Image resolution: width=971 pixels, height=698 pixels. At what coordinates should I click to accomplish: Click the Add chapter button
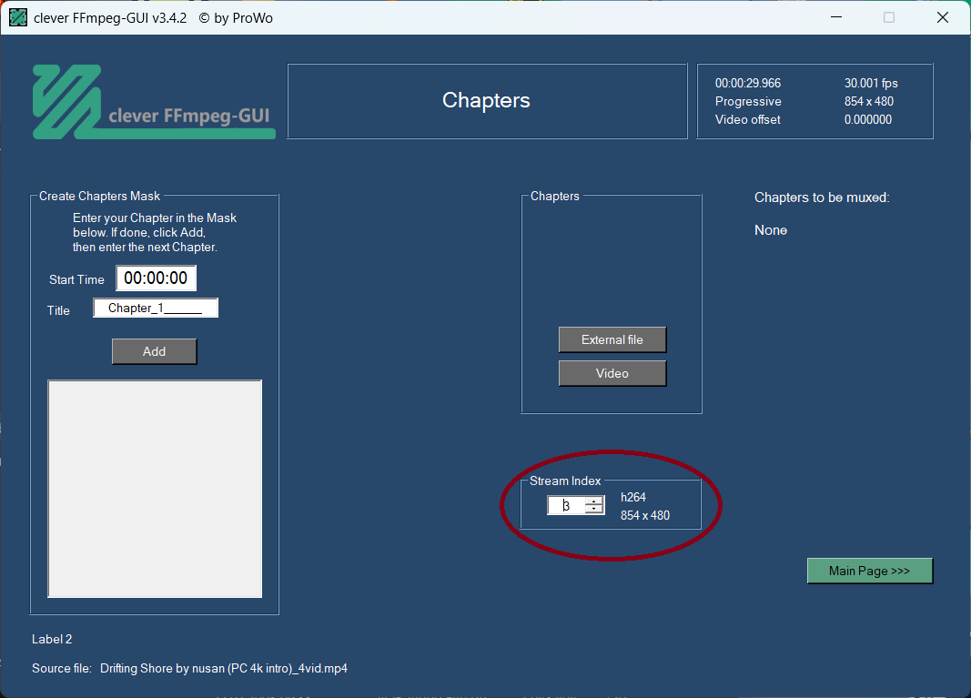coord(154,351)
